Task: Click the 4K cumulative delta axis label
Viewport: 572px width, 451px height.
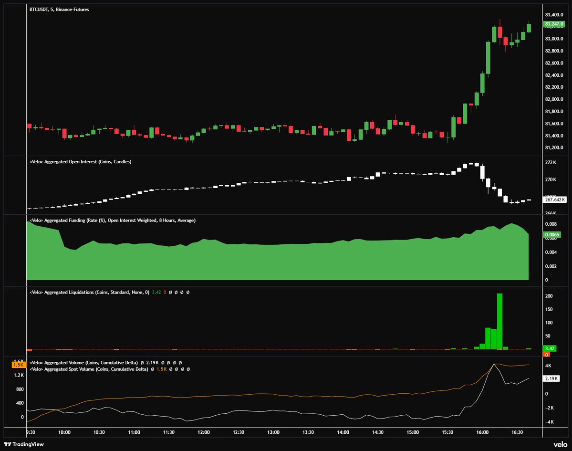Action: tap(548, 366)
